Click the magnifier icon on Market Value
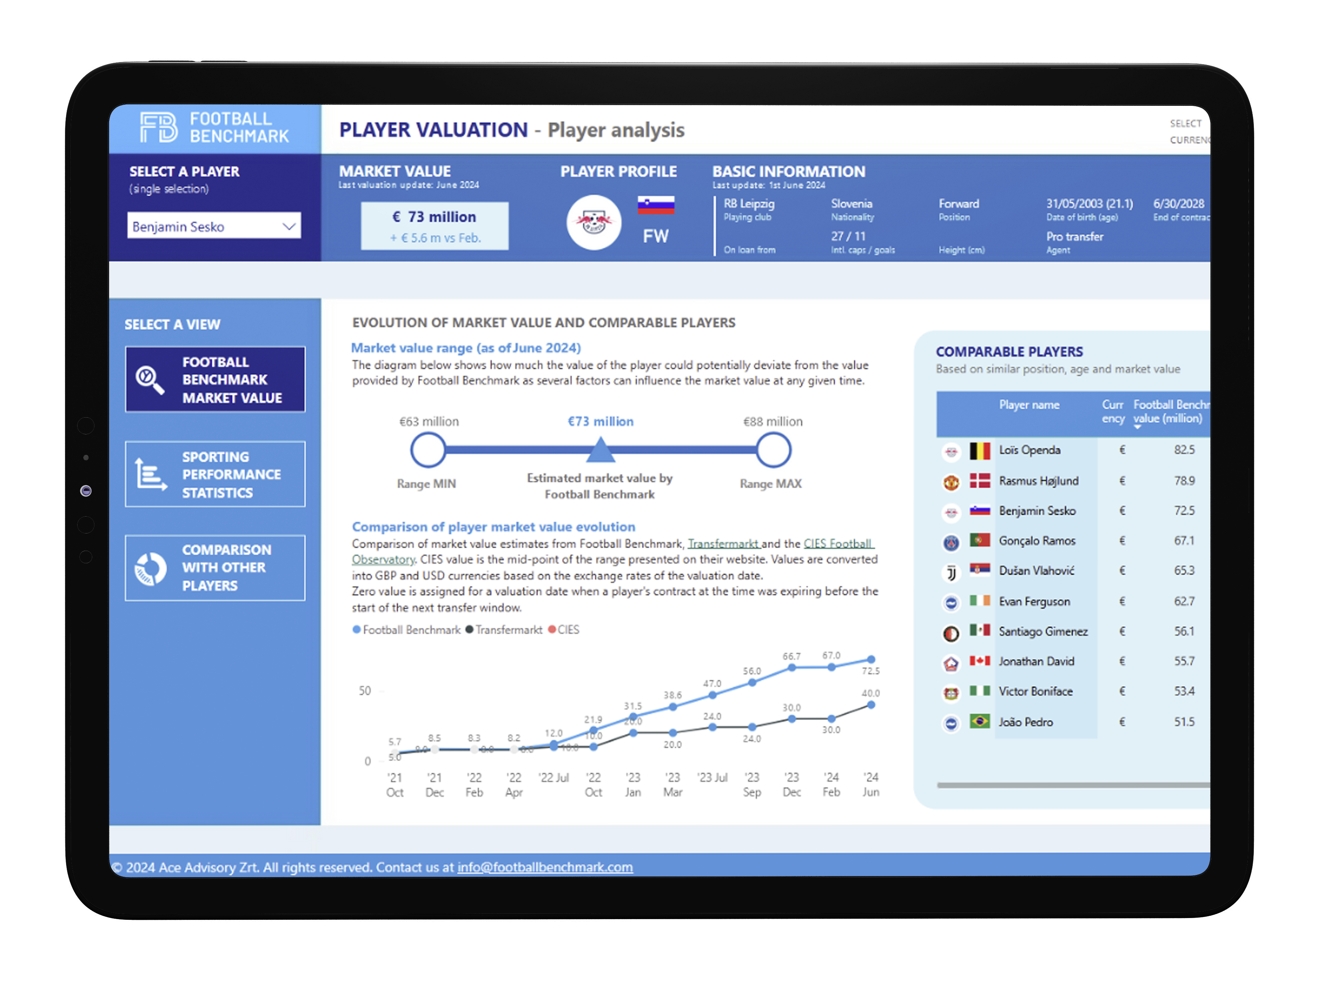This screenshot has height=988, width=1321. point(149,380)
